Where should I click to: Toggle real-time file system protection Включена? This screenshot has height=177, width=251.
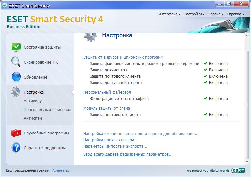click(x=218, y=64)
